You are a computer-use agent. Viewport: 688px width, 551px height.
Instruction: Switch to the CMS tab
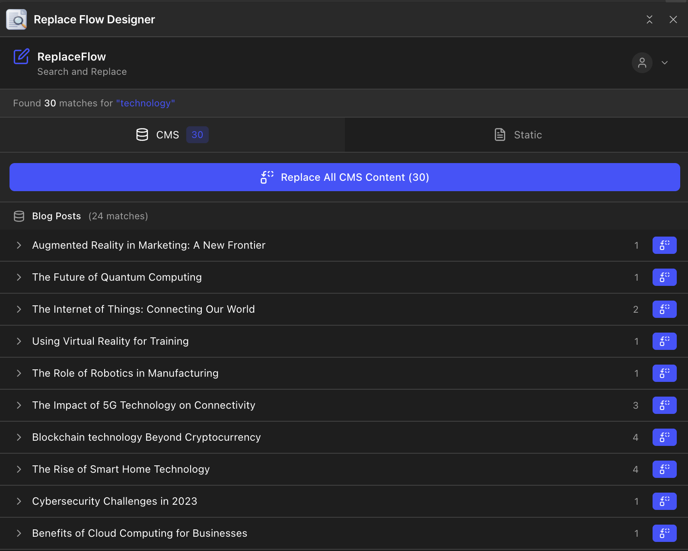(172, 135)
